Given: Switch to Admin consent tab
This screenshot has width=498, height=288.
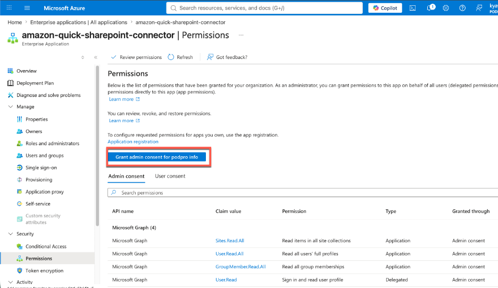Looking at the screenshot, I should coord(127,176).
